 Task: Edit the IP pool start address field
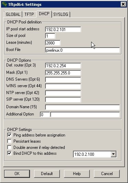(x=63, y=29)
